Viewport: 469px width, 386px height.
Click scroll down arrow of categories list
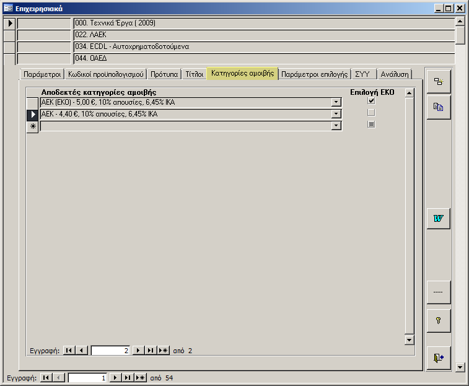pos(408,340)
